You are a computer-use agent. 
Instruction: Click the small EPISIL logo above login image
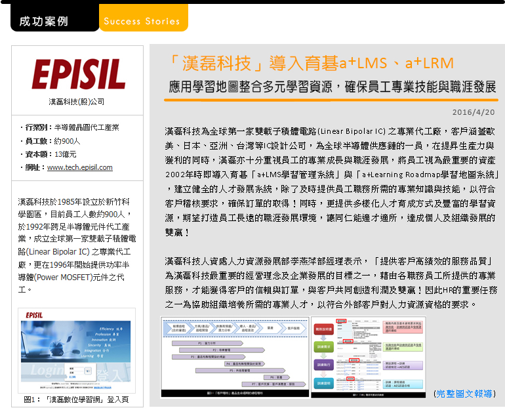[x=34, y=315]
